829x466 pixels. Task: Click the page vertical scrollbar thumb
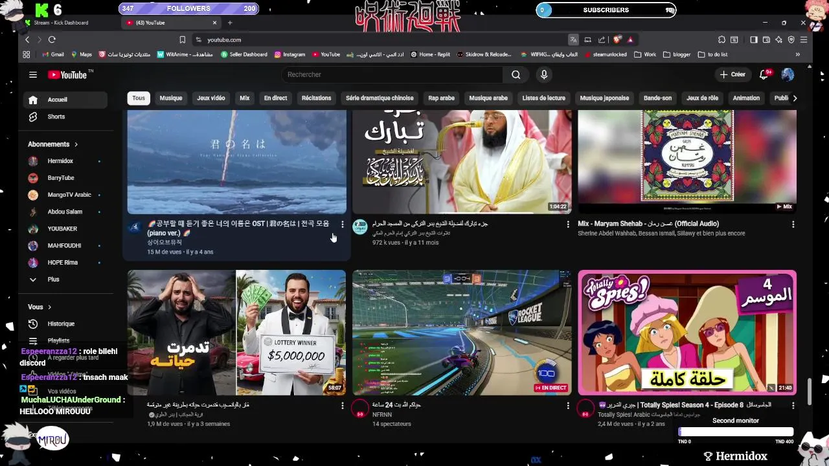[x=810, y=390]
